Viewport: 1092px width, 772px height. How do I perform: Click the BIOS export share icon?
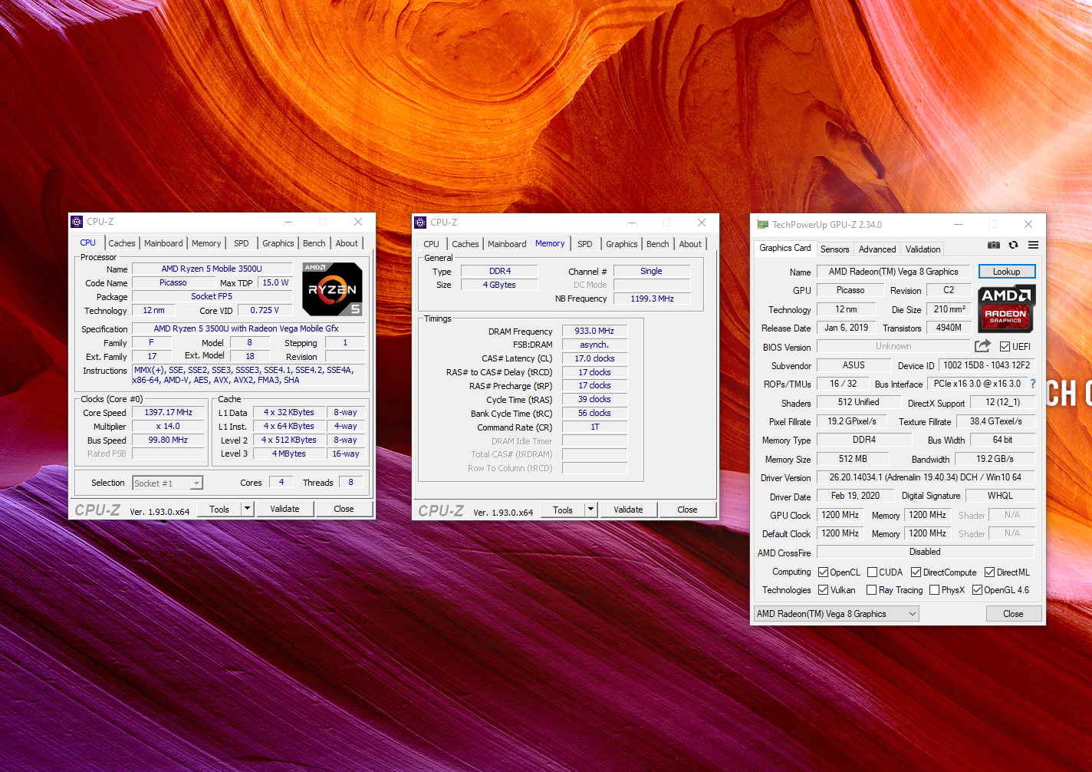[x=982, y=346]
